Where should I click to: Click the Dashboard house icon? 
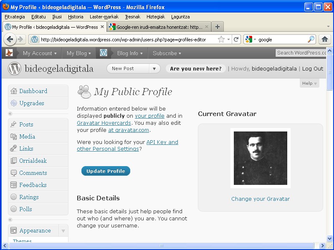pyautogui.click(x=14, y=91)
